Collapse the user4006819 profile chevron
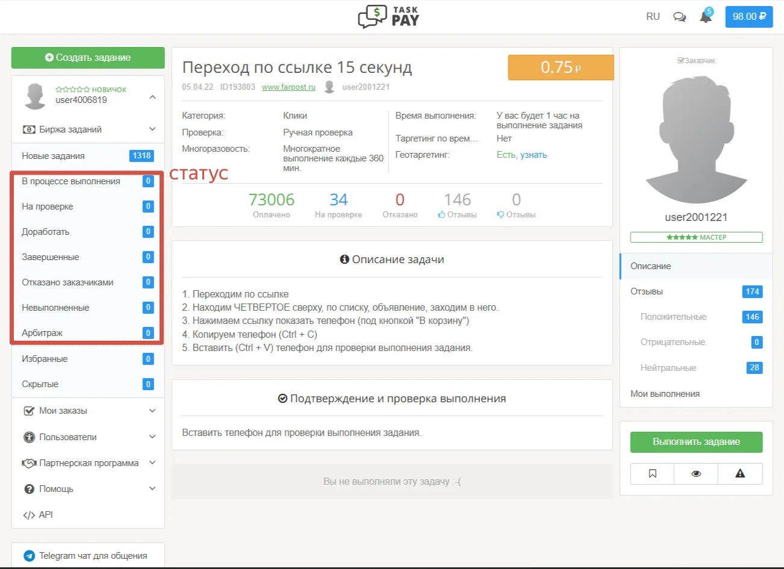This screenshot has height=569, width=784. point(152,97)
